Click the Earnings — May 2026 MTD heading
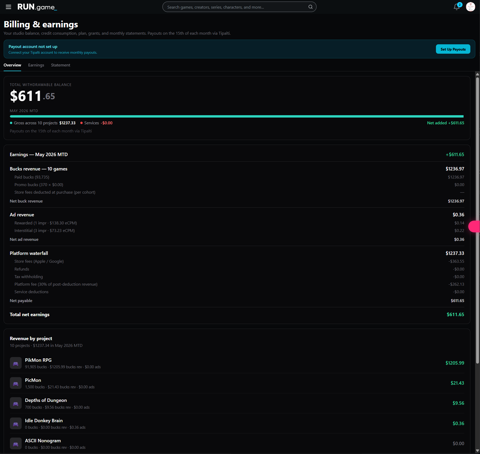This screenshot has height=454, width=480. (x=39, y=155)
